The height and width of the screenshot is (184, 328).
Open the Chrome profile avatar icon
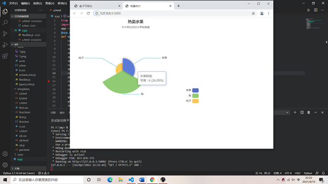[261, 13]
